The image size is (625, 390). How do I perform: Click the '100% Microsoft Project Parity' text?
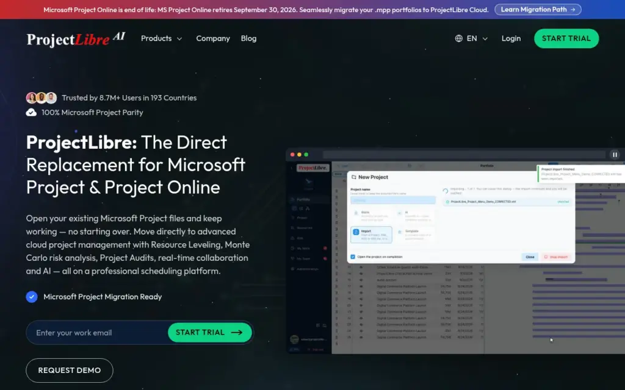(x=92, y=113)
